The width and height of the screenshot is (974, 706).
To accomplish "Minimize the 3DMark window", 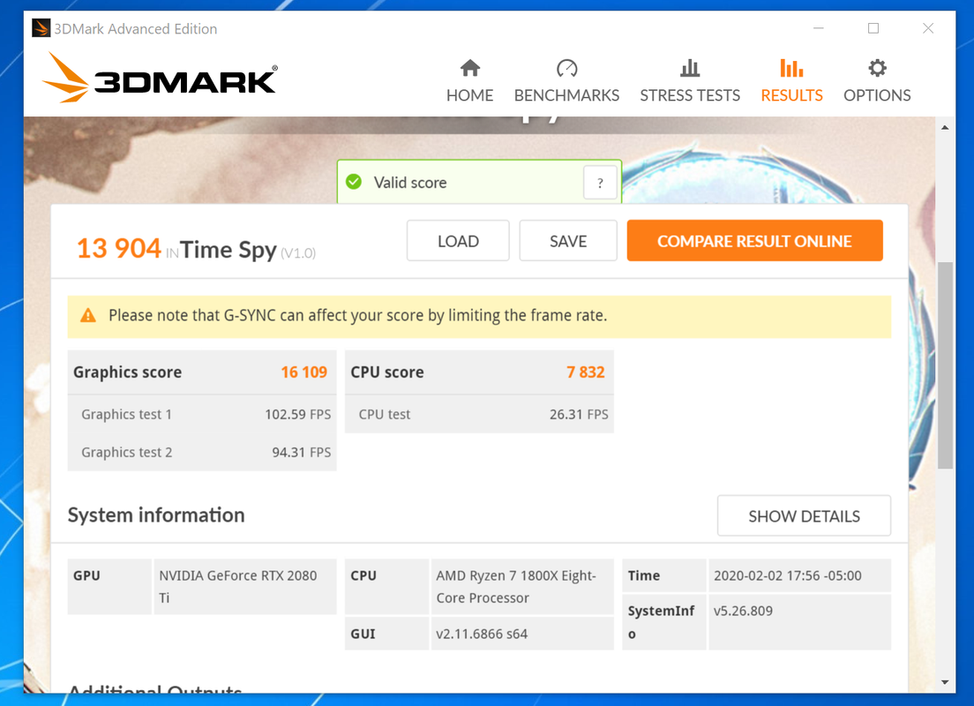I will click(819, 28).
